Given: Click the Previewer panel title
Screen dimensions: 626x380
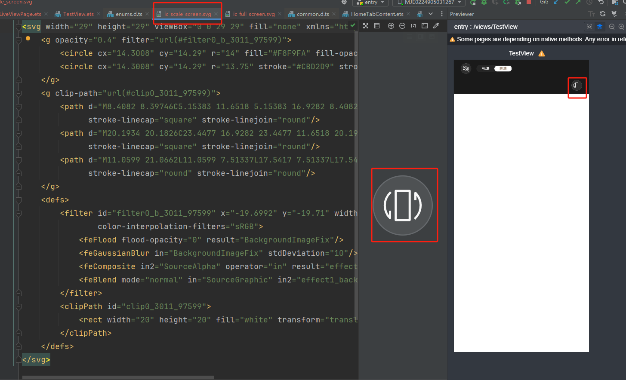Looking at the screenshot, I should coord(462,14).
